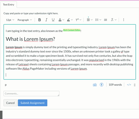Viewport: 139px width, 119px height.
Task: Open the accessibility checker icon
Action: coord(102,85)
